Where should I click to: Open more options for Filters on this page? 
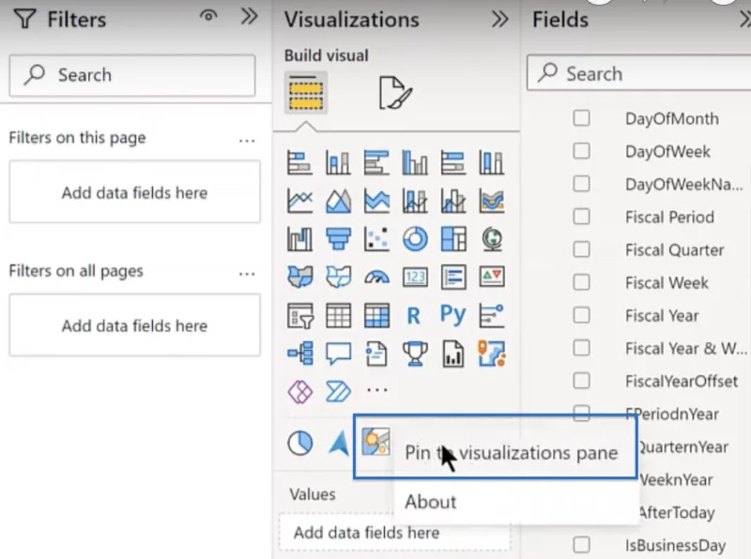247,141
